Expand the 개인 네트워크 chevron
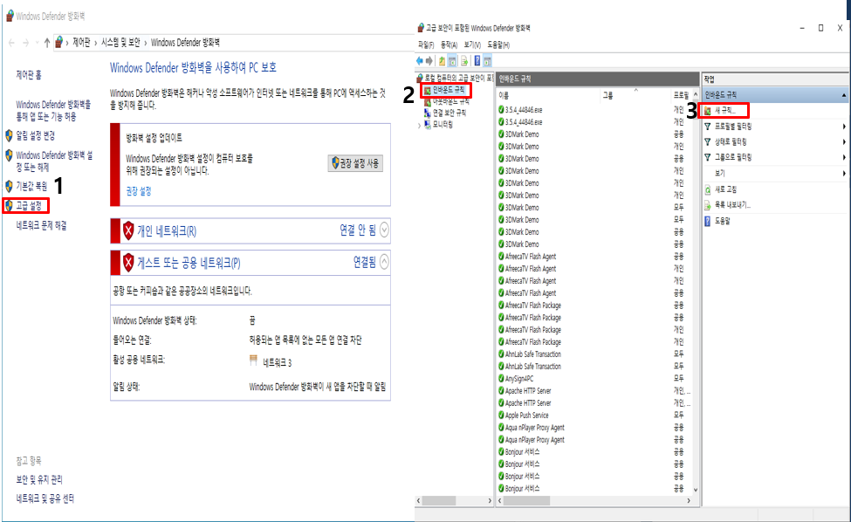Image resolution: width=851 pixels, height=522 pixels. [x=384, y=230]
